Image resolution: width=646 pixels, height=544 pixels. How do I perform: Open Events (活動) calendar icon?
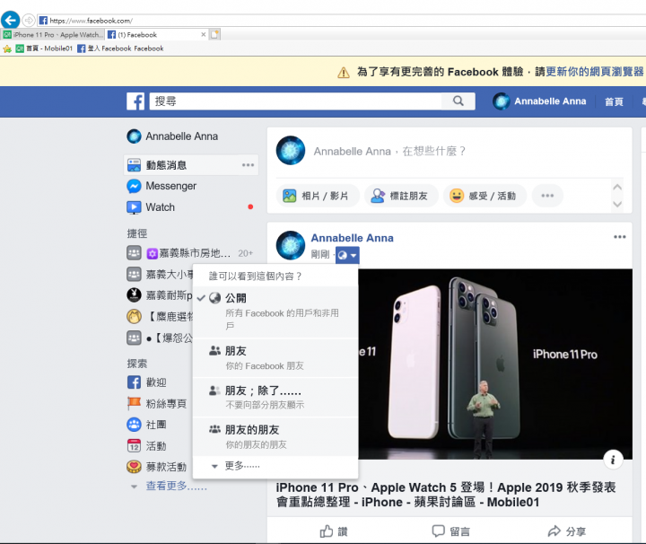coord(134,446)
